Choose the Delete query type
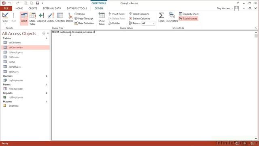 pos(70,17)
